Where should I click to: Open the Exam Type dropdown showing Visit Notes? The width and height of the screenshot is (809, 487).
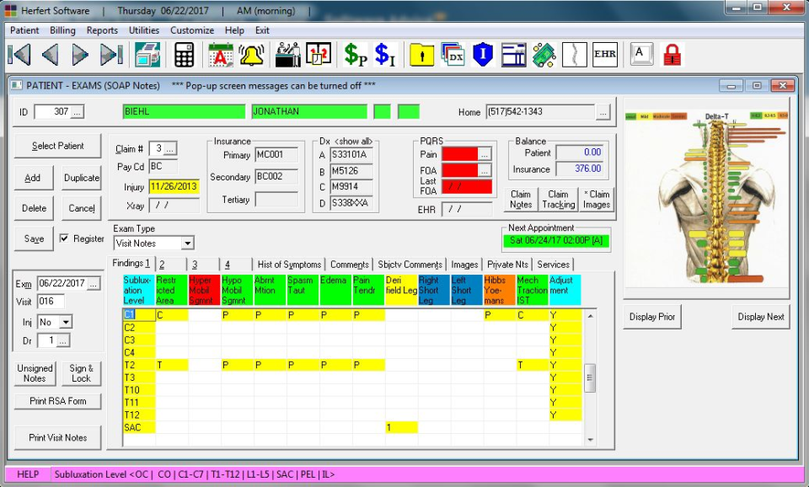[186, 243]
